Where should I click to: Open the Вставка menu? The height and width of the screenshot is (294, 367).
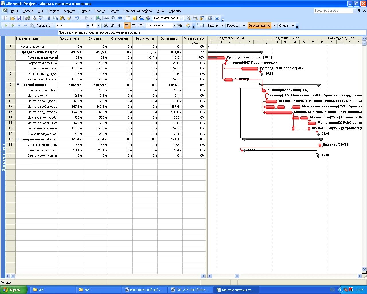53,11
